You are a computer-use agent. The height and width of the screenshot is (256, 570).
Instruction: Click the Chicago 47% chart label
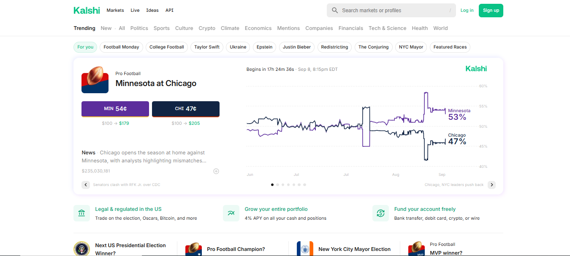(457, 139)
